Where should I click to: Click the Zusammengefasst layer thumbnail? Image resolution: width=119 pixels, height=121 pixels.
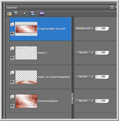(26, 101)
